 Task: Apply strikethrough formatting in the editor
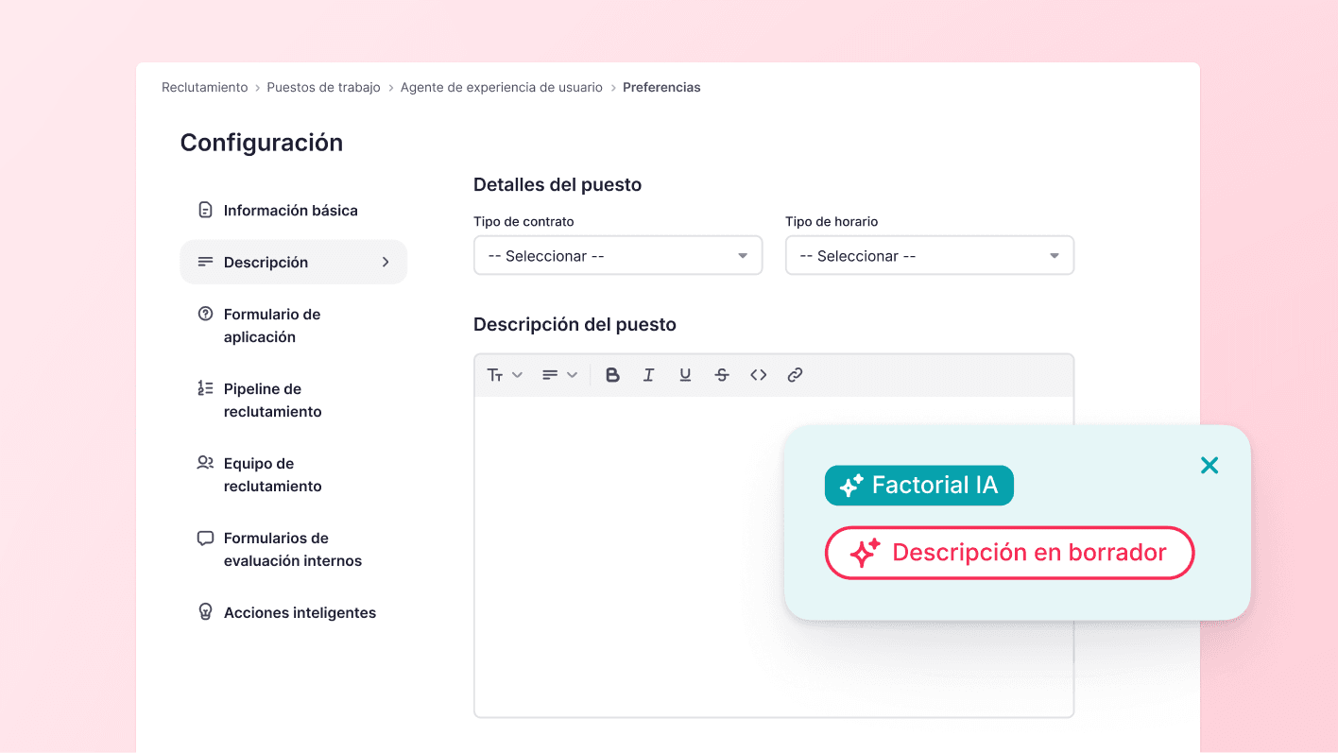pyautogui.click(x=721, y=374)
